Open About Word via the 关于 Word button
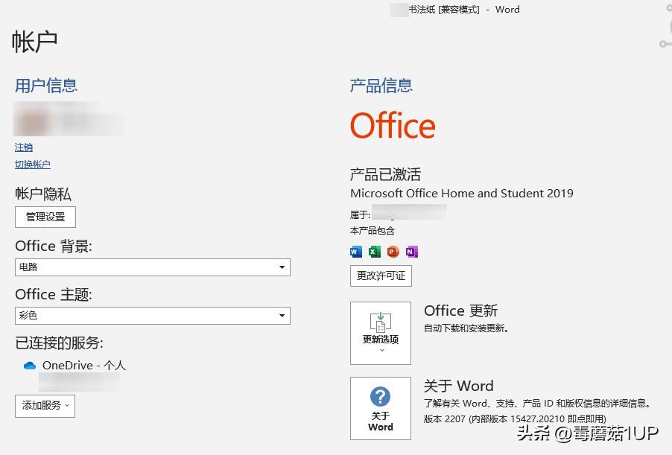 (381, 408)
